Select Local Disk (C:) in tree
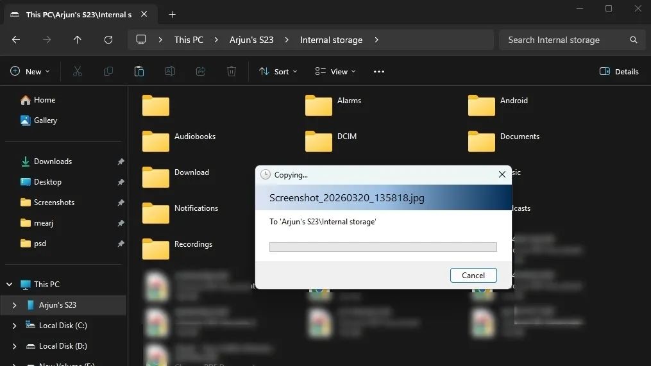651x366 pixels. pos(56,326)
